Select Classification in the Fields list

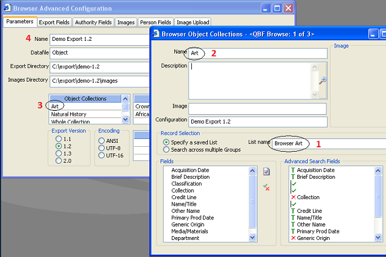[x=186, y=184]
